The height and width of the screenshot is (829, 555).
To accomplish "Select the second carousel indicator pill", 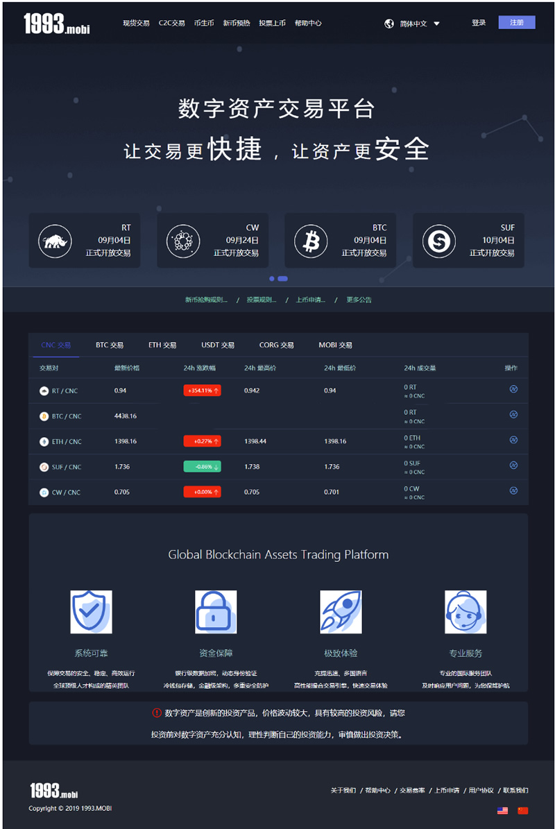I will [282, 279].
